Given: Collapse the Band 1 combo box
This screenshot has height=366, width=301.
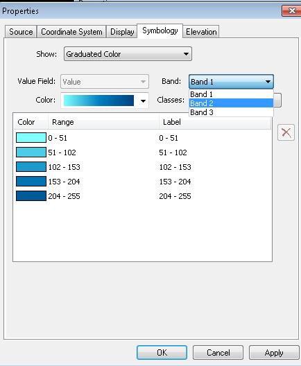Looking at the screenshot, I should tap(231, 82).
